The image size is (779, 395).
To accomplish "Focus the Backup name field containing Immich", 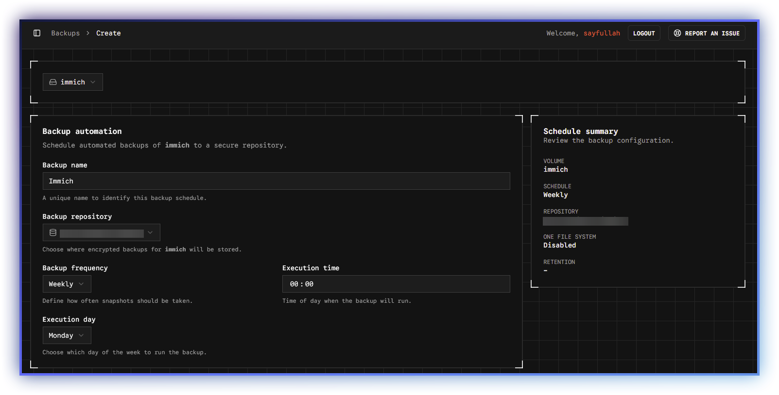I will pos(276,181).
